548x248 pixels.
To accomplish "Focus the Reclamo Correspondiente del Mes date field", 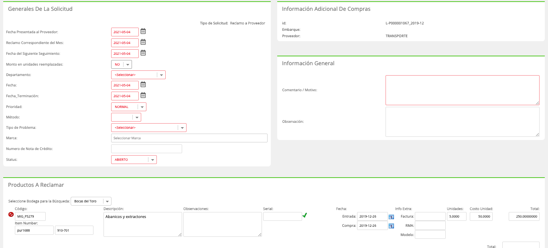I will coord(125,43).
